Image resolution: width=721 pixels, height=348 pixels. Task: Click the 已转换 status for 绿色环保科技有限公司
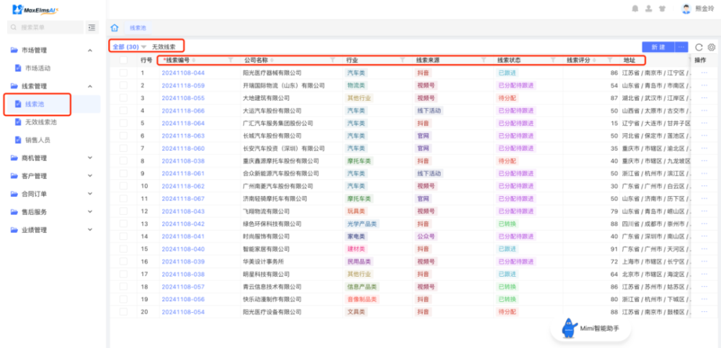click(507, 223)
